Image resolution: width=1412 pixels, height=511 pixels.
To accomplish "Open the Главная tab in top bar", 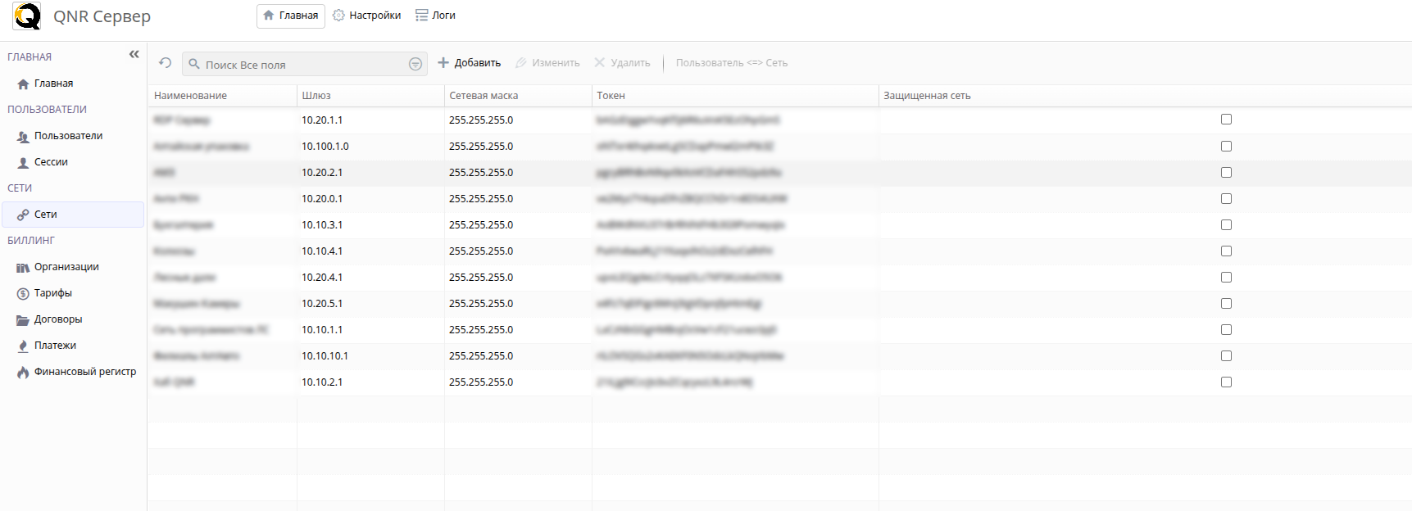I will (291, 16).
